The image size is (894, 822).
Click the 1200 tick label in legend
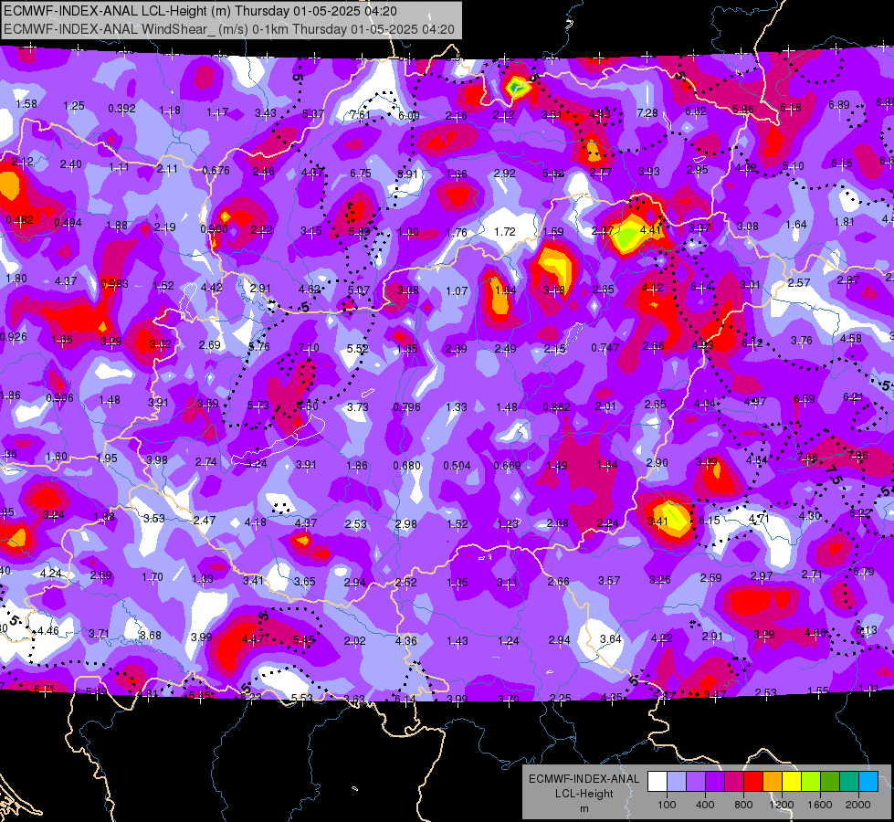(781, 805)
